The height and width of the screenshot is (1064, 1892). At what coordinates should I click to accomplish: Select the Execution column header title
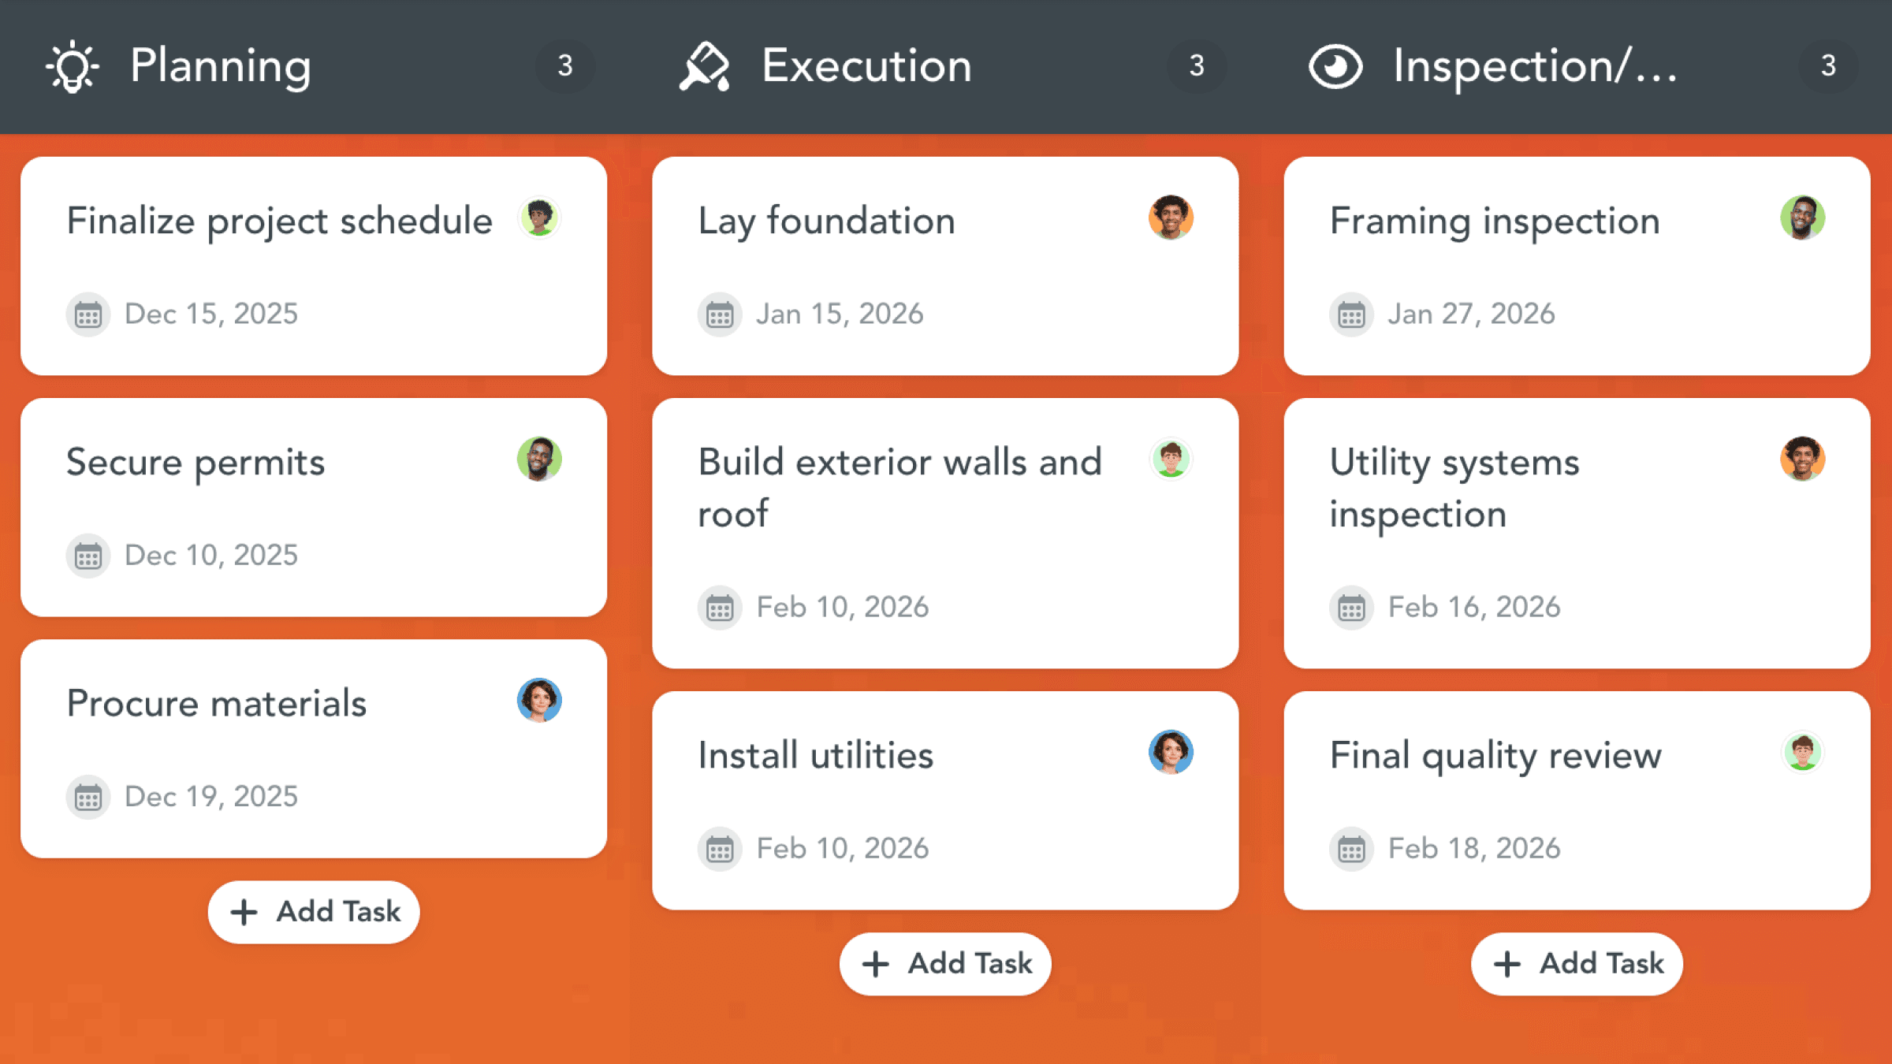(866, 66)
